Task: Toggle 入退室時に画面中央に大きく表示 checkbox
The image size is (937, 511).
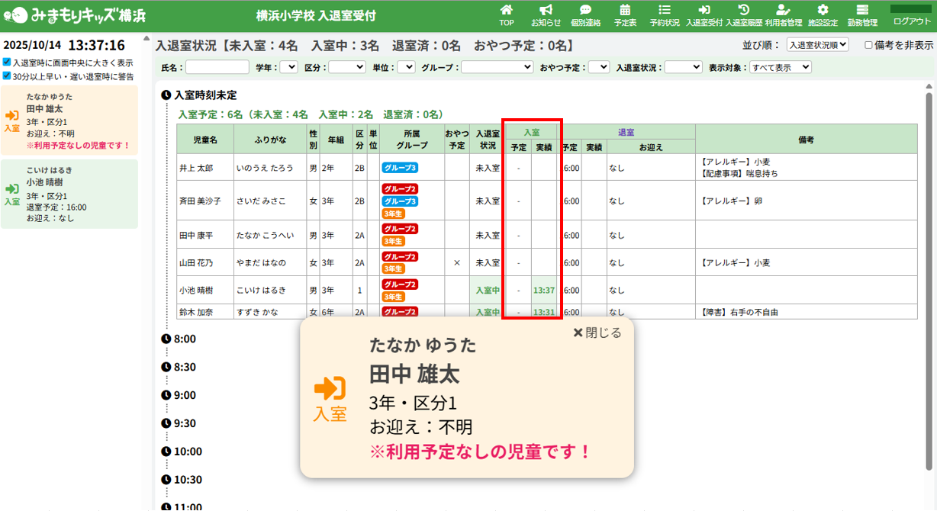Action: [7, 63]
